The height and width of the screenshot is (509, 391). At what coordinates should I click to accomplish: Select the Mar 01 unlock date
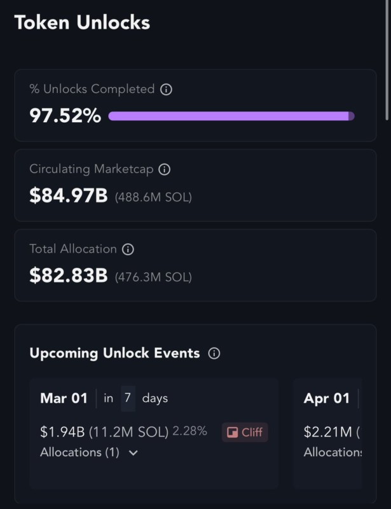[64, 398]
